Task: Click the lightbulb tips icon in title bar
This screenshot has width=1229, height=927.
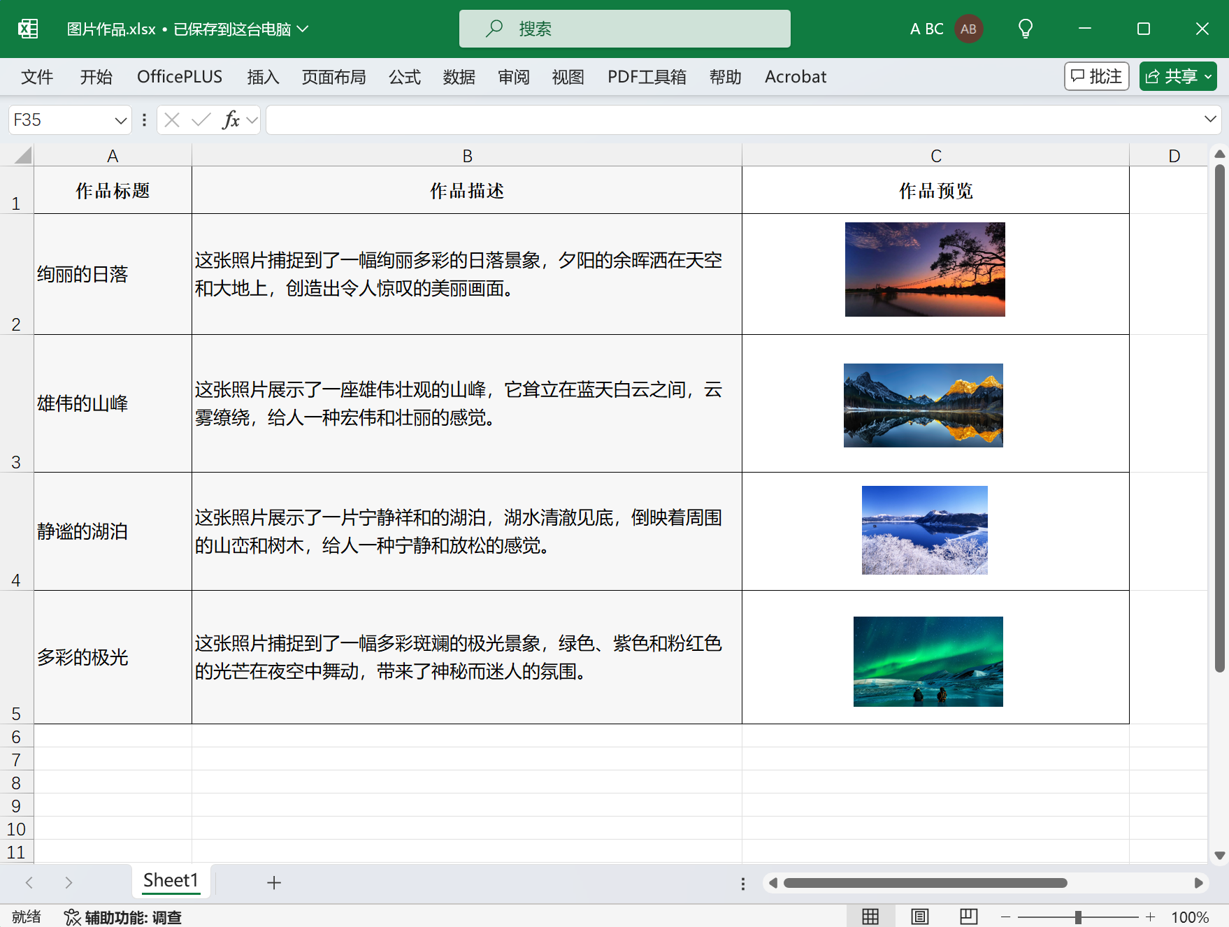Action: click(x=1025, y=29)
